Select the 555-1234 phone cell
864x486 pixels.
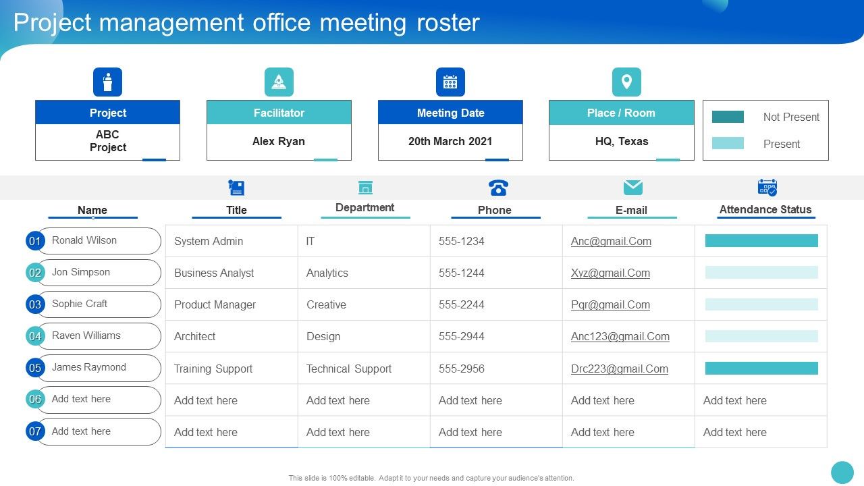click(x=496, y=241)
